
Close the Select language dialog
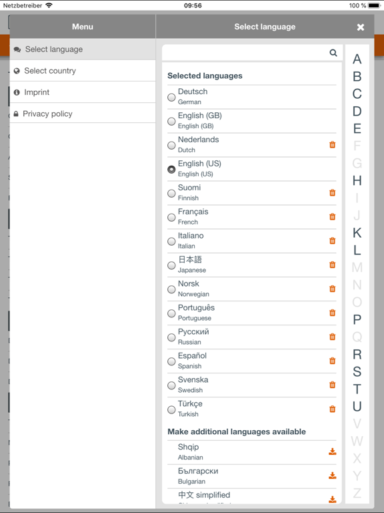(x=361, y=27)
